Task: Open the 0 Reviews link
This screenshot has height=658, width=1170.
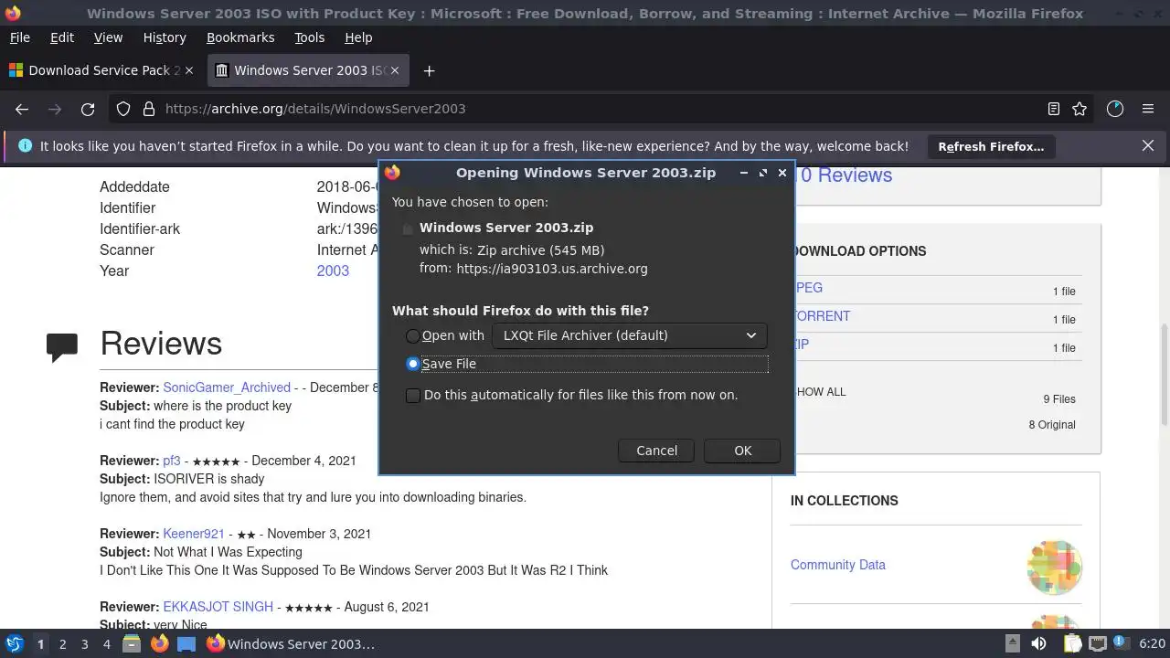Action: [846, 175]
